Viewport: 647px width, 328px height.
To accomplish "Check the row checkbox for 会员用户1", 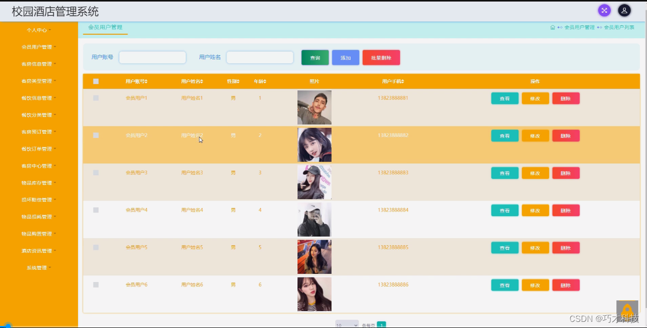I will click(x=96, y=98).
